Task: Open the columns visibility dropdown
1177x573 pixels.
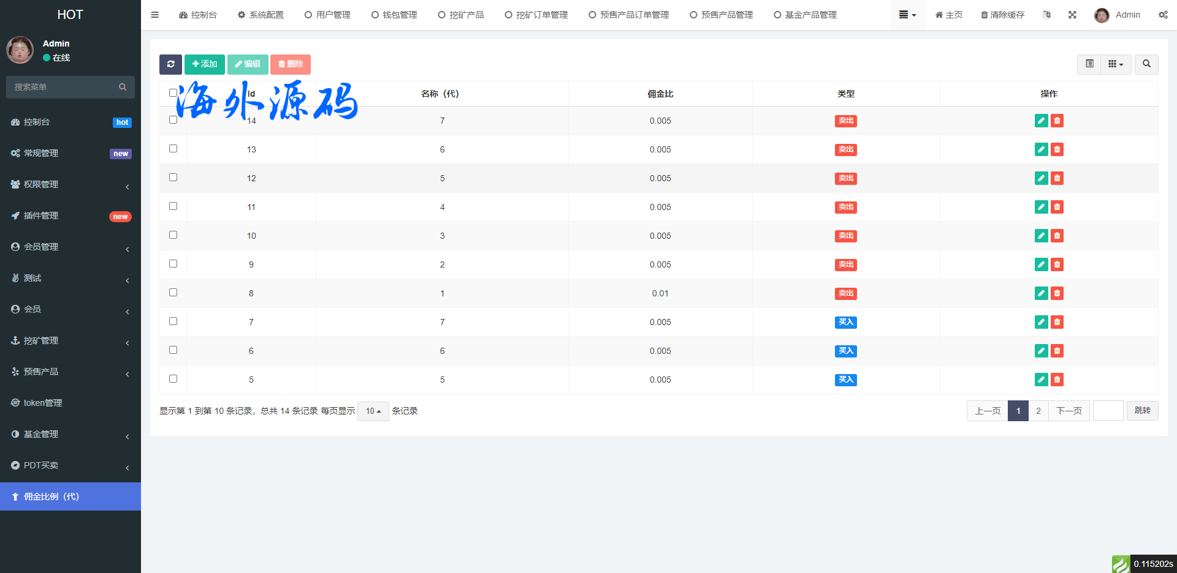Action: pyautogui.click(x=1116, y=64)
